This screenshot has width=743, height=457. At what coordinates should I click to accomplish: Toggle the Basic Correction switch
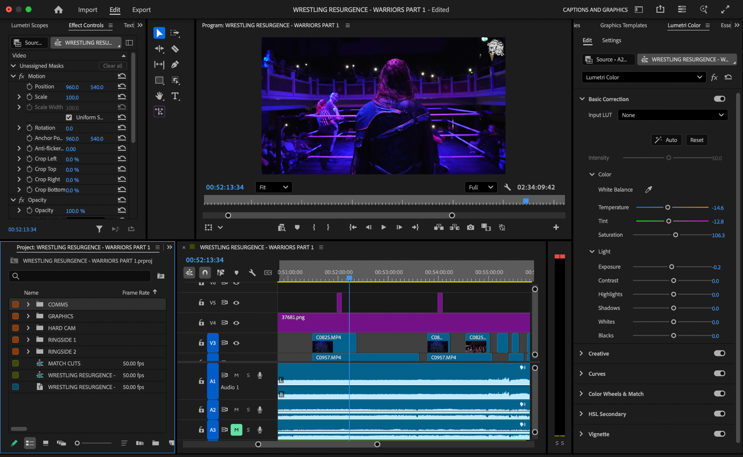[x=719, y=99]
